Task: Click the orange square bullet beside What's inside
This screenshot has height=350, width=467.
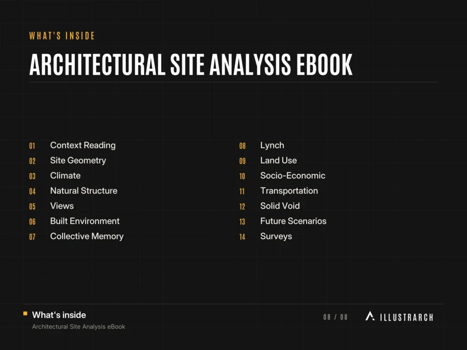Action: pos(26,314)
